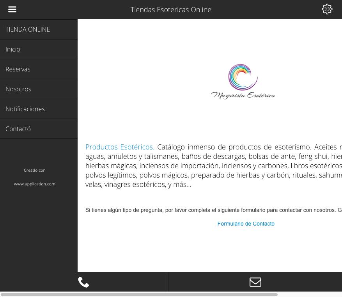Click the Tiendas Esotericas Online title
The height and width of the screenshot is (297, 342).
[x=171, y=10]
